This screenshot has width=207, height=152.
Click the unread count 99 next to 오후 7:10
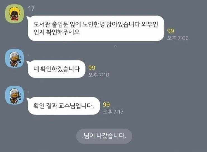(92, 68)
